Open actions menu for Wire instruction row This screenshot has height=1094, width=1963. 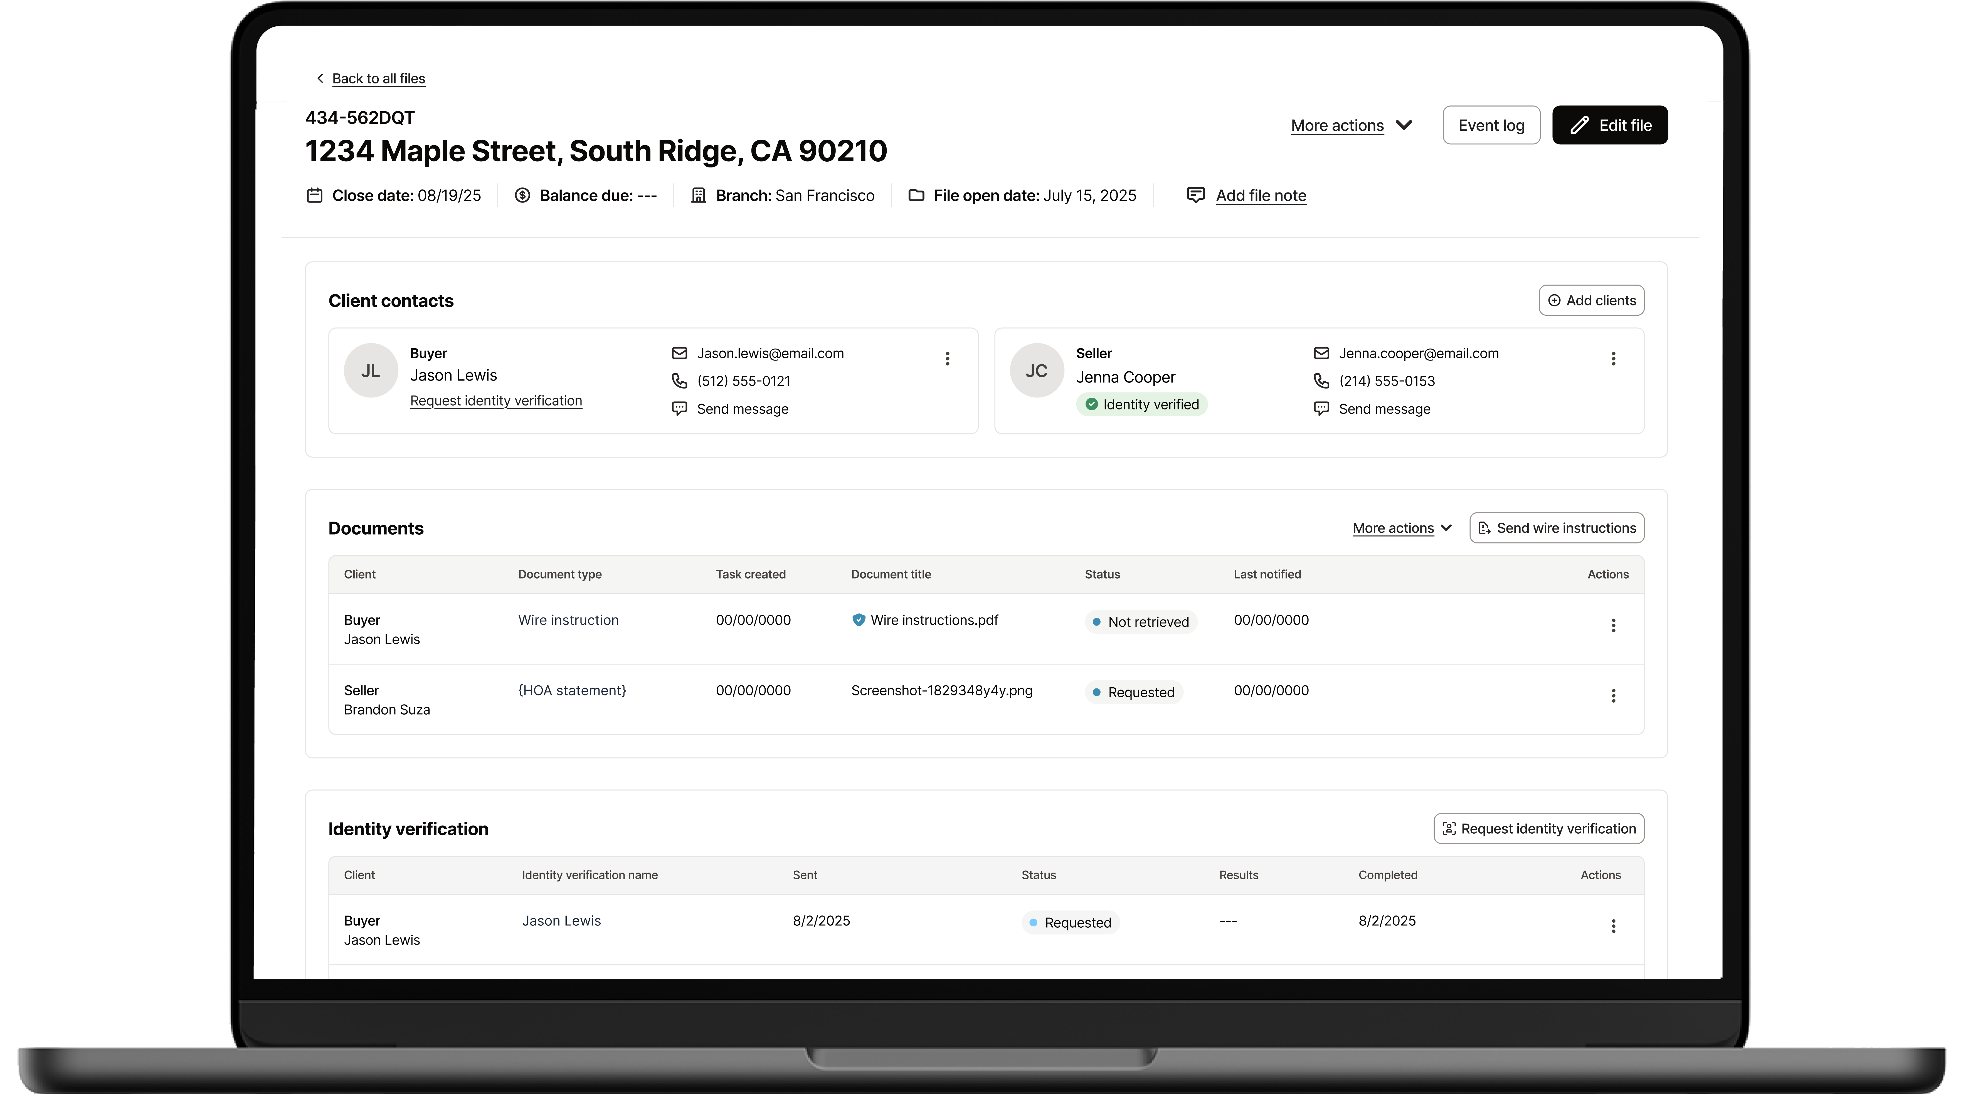click(x=1613, y=626)
